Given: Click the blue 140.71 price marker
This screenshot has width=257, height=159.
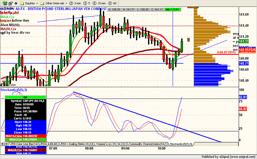Looking at the screenshot, I should pyautogui.click(x=244, y=63).
